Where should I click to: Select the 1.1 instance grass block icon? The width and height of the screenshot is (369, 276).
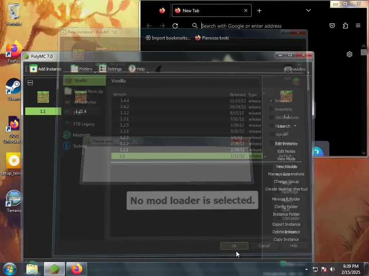(43, 97)
